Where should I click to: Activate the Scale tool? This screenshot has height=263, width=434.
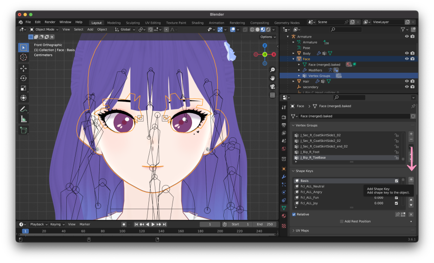(24, 88)
